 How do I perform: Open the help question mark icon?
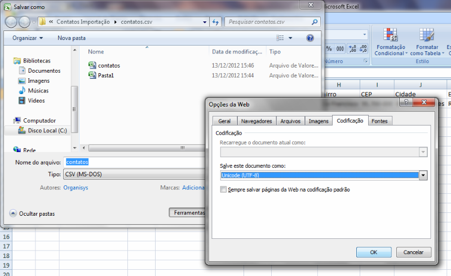click(310, 38)
